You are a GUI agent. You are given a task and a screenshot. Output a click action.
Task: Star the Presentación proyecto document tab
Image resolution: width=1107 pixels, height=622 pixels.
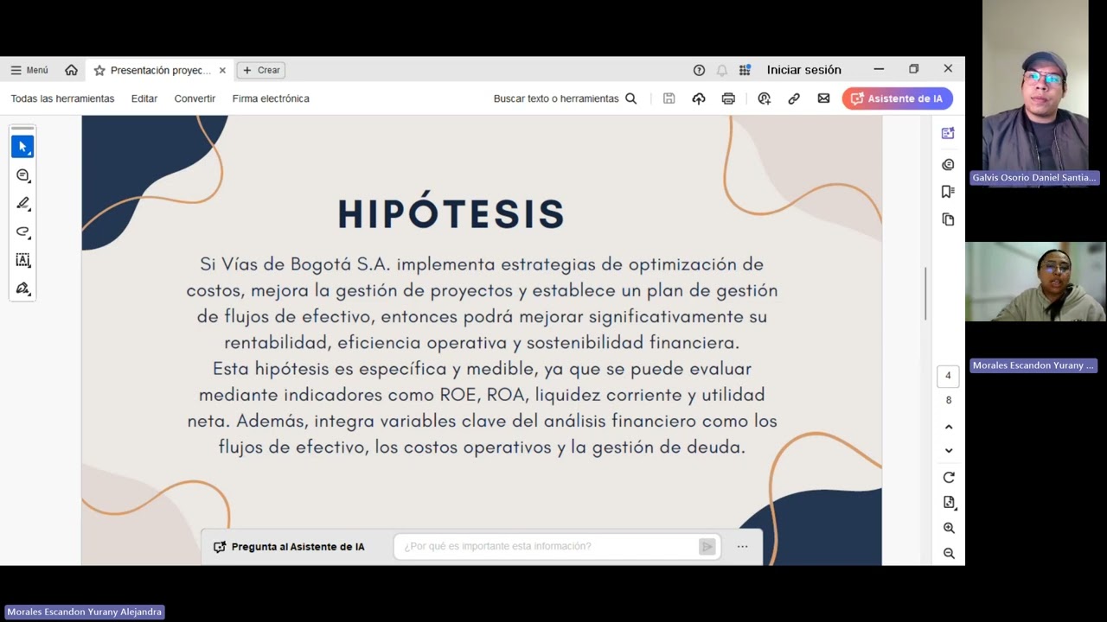pyautogui.click(x=99, y=70)
